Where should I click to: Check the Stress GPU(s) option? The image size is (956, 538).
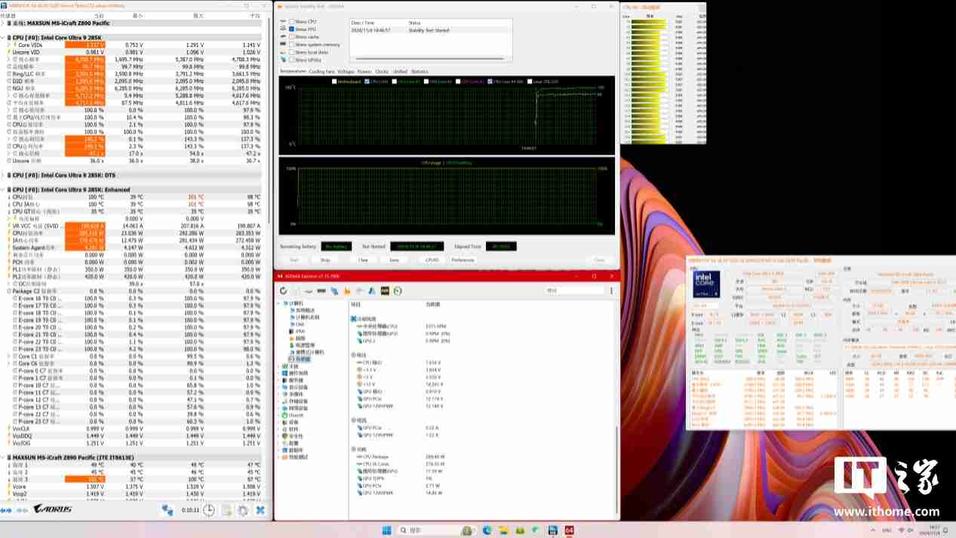pos(291,59)
